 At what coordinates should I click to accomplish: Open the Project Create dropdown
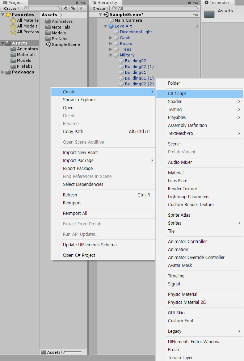pos(12,9)
